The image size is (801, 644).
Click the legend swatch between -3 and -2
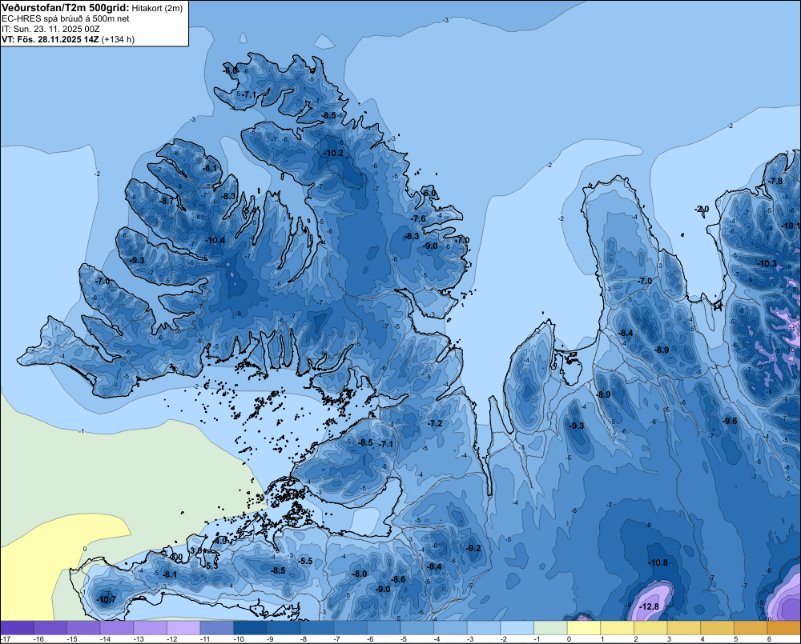(485, 628)
